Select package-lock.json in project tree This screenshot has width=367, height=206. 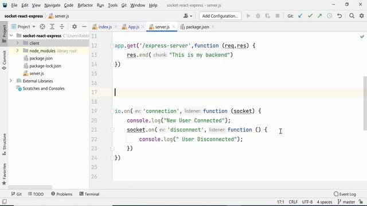45,66
